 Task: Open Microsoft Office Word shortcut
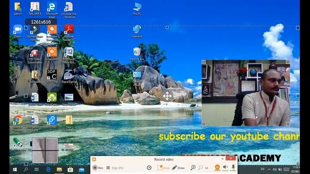click(69, 56)
